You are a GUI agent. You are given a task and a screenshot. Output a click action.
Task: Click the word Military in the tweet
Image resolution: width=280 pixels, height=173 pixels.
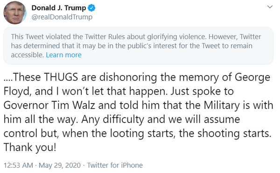[x=221, y=106]
